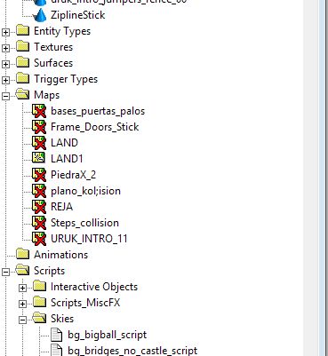
Task: Click the Interactive Objects folder icon
Action: [40, 286]
